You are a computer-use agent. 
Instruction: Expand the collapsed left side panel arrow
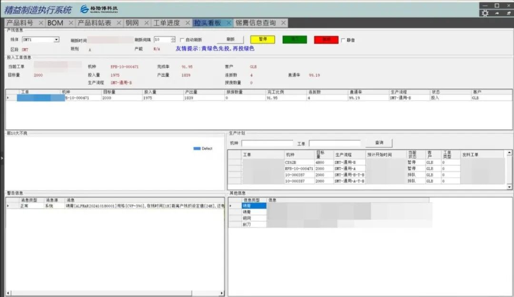(1, 158)
